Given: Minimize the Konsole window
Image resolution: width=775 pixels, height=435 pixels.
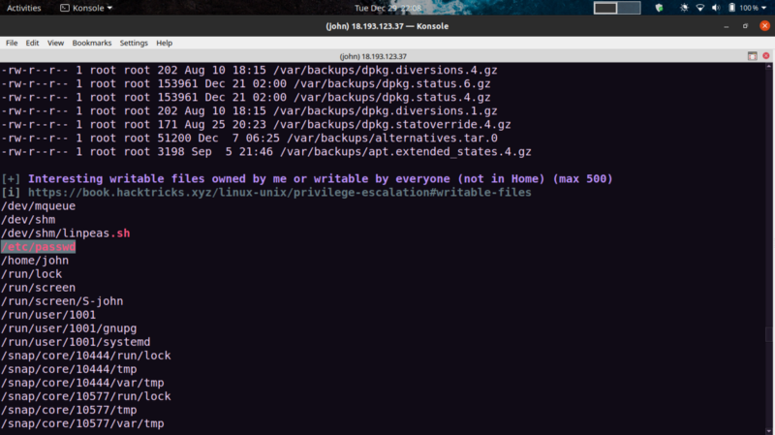Looking at the screenshot, I should coord(726,26).
